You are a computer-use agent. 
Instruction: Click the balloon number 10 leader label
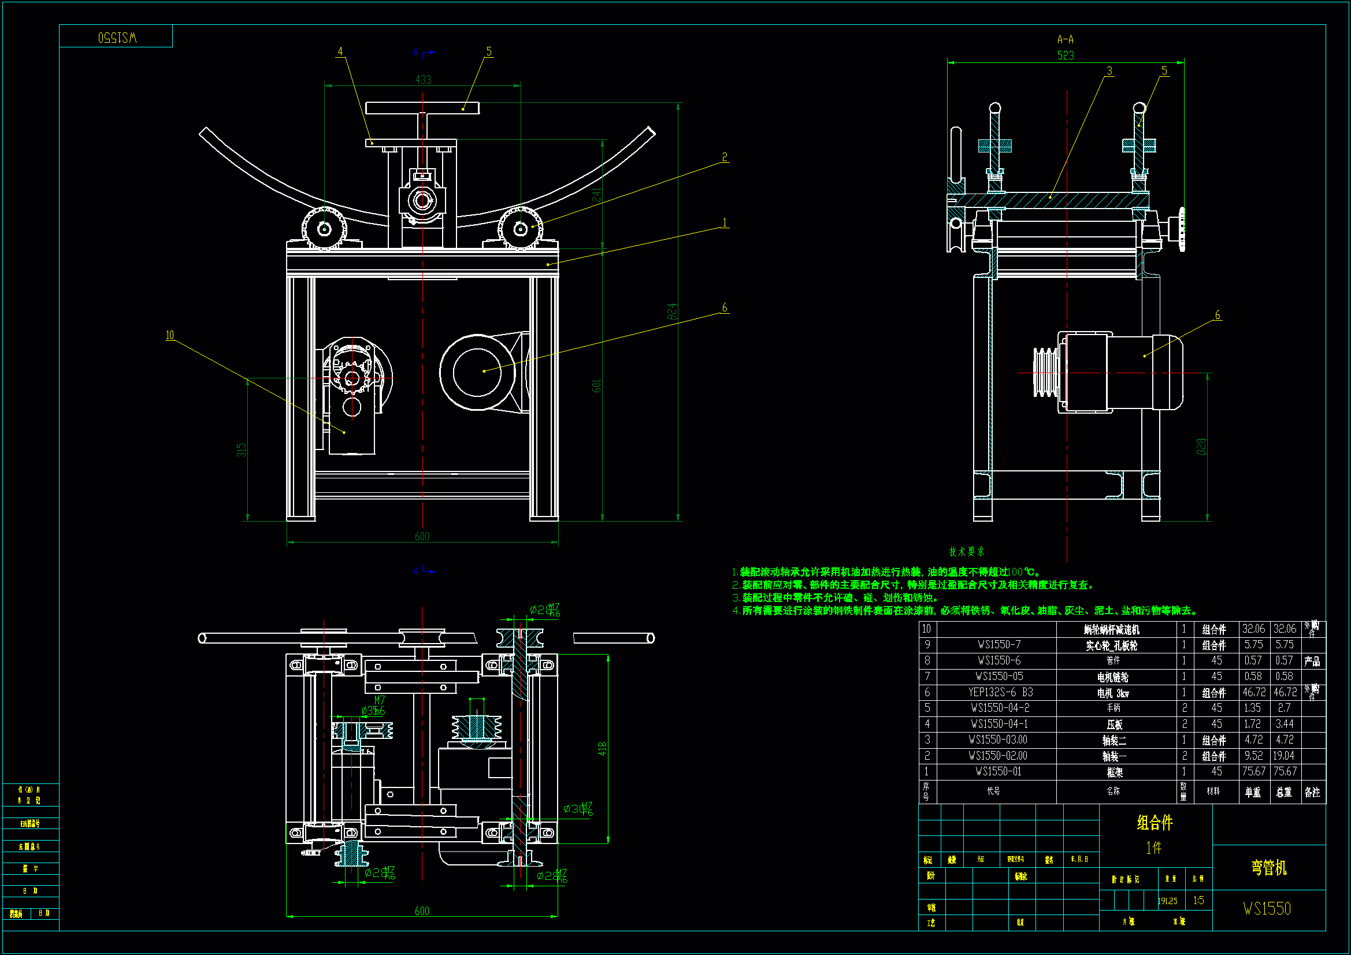click(x=169, y=335)
